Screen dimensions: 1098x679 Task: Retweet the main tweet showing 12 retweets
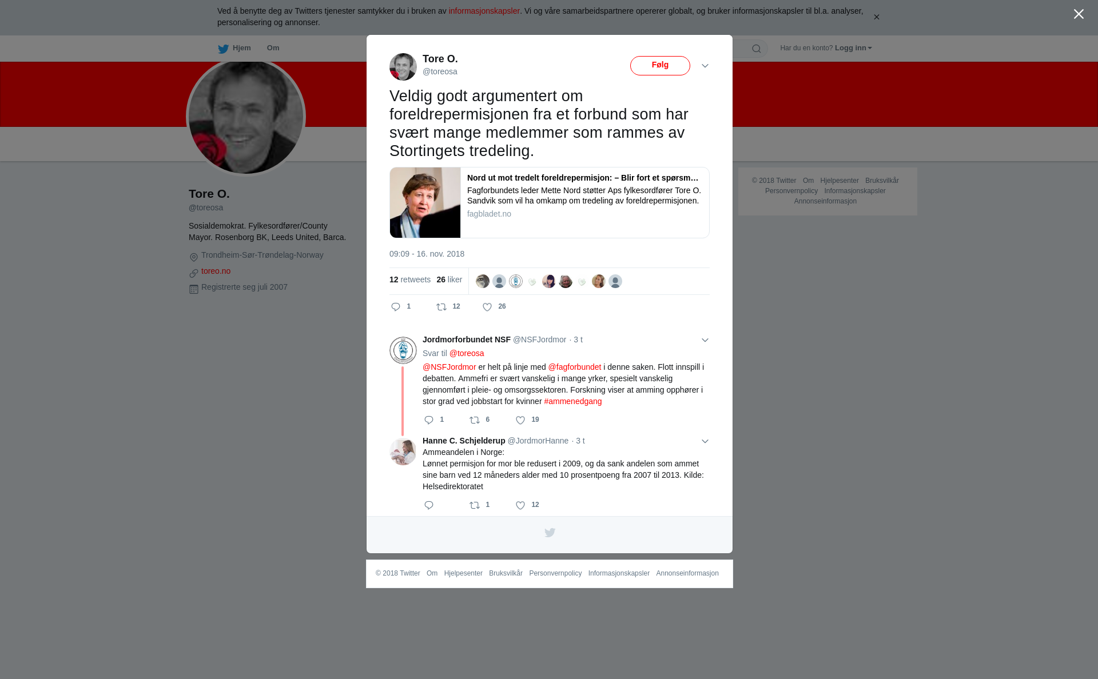point(441,307)
